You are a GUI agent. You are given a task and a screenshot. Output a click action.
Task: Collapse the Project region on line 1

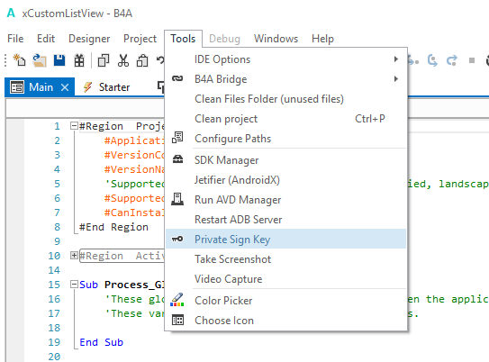point(74,126)
